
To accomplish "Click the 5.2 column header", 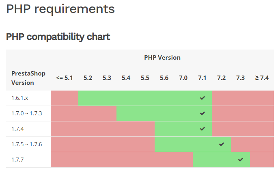I will click(88, 78).
